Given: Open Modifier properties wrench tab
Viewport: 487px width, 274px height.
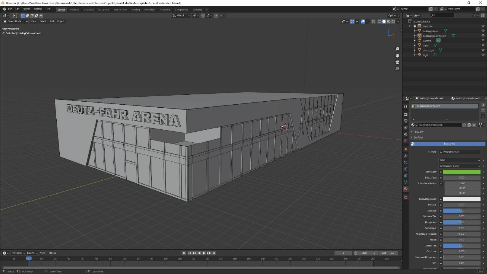Looking at the screenshot, I should [x=406, y=156].
